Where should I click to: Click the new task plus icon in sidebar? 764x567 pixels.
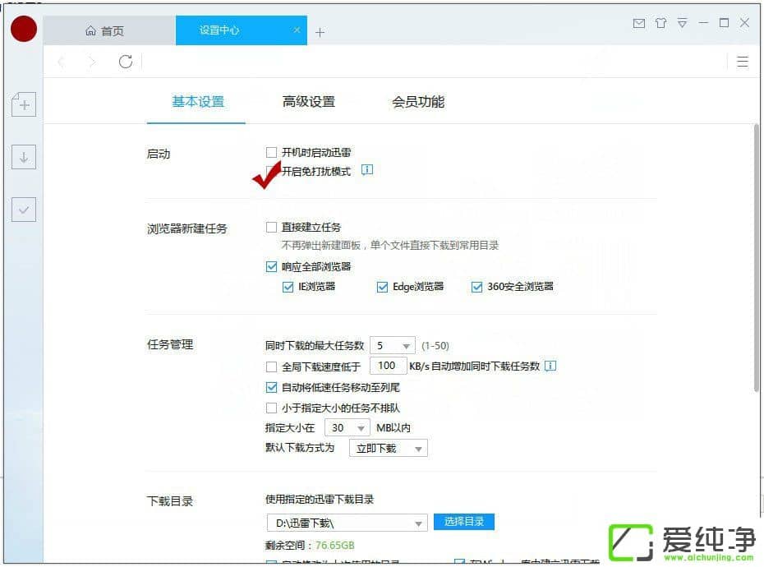(23, 104)
